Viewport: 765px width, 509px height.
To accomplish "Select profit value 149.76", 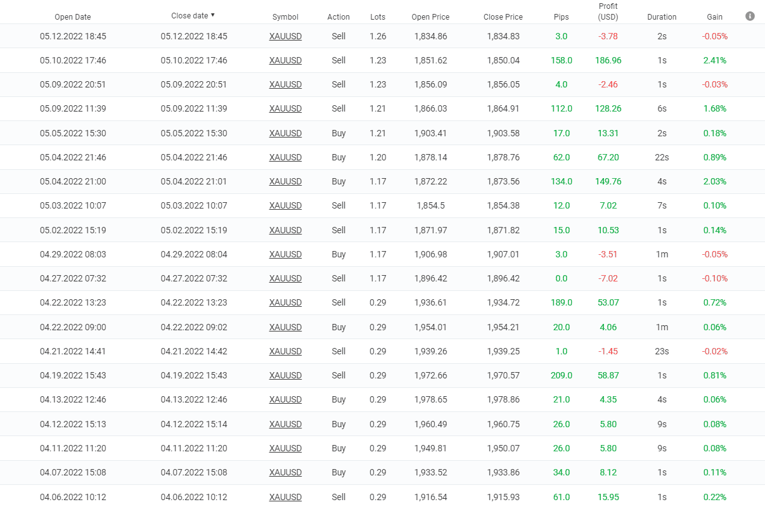I will [x=608, y=181].
